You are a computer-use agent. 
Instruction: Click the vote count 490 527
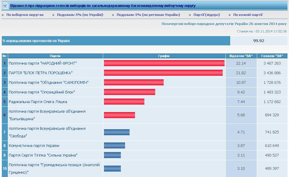pyautogui.click(x=272, y=155)
